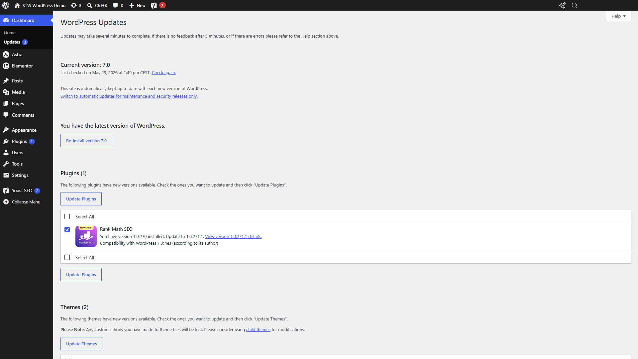
Task: Click the 'Current version: 7.0' heading
Action: (85, 65)
